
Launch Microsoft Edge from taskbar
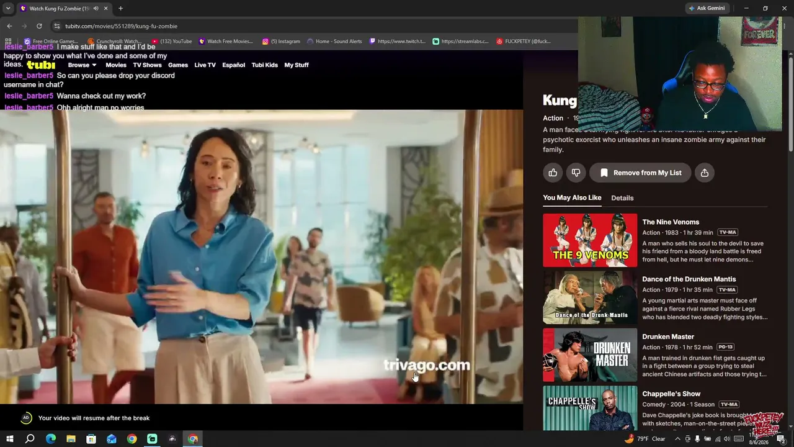point(51,439)
